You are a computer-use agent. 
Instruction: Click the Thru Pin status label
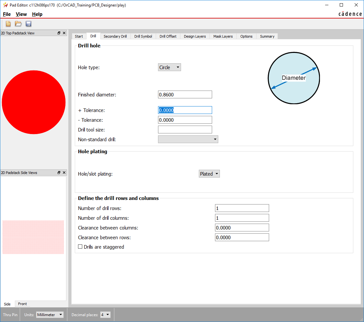coord(10,315)
